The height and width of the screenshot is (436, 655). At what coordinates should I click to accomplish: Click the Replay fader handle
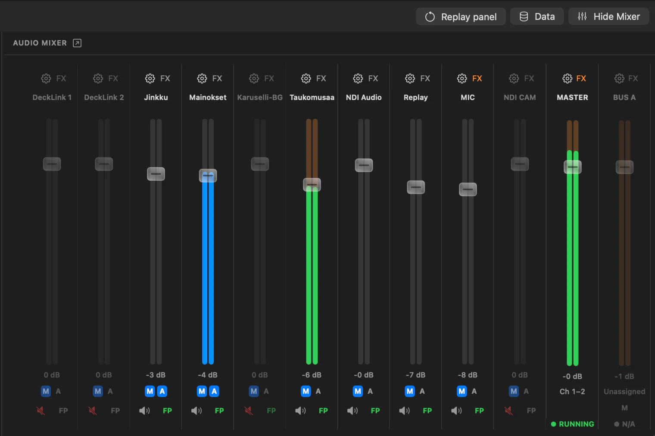click(416, 187)
